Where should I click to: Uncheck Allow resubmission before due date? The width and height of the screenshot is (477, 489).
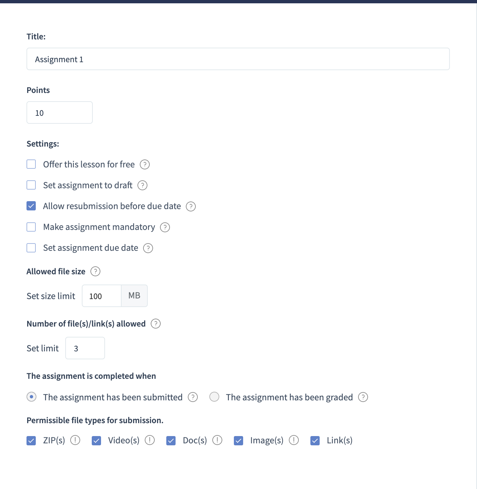31,206
